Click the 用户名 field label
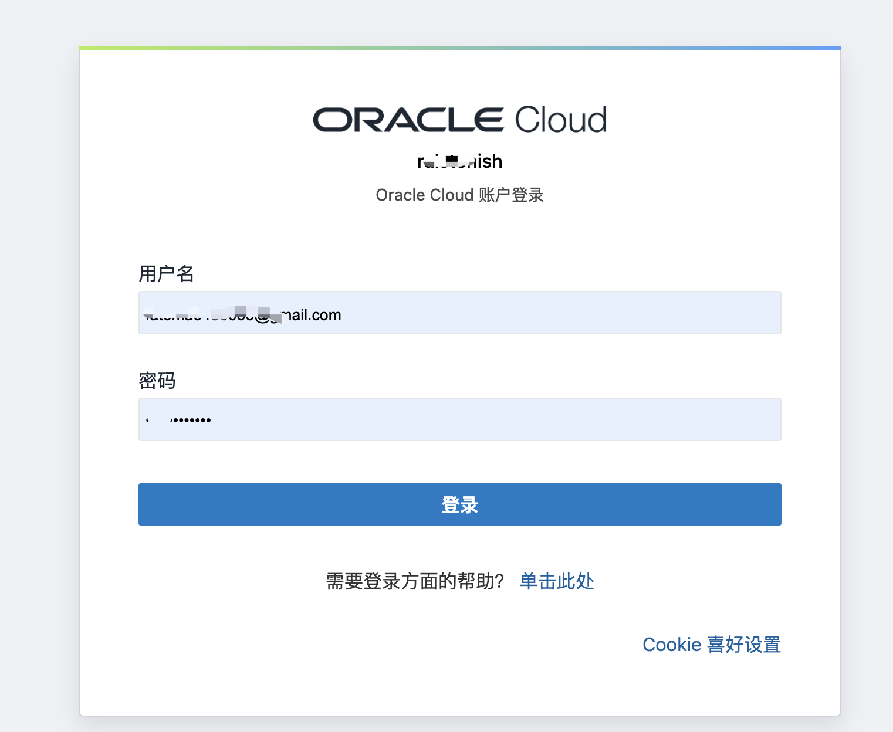Screen dimensions: 893x732 tap(166, 274)
